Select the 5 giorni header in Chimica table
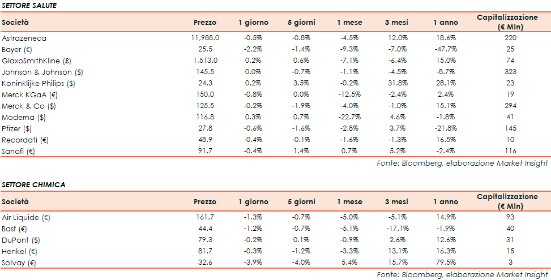The height and width of the screenshot is (280, 551). (301, 201)
